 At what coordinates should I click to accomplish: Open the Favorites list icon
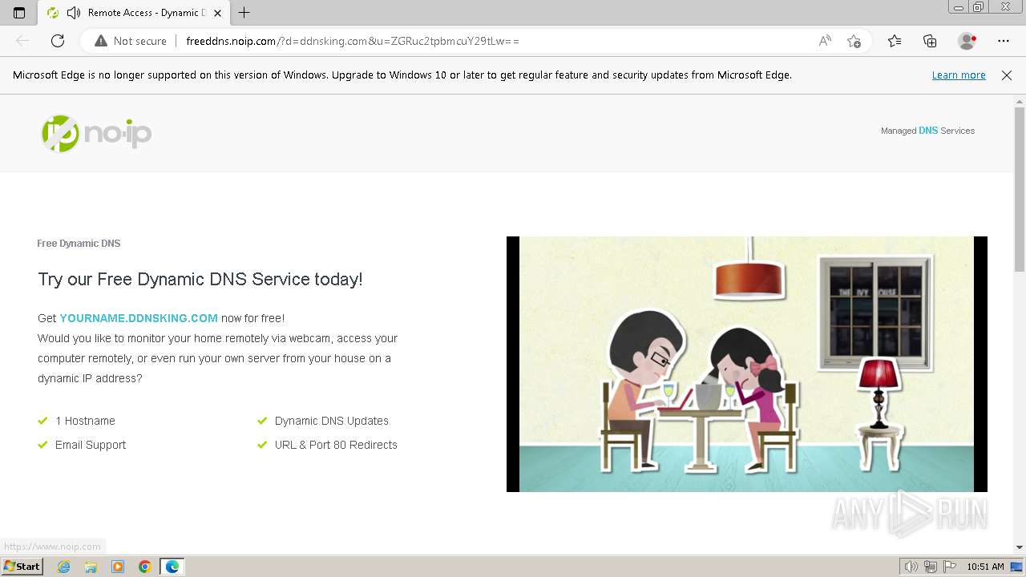895,41
